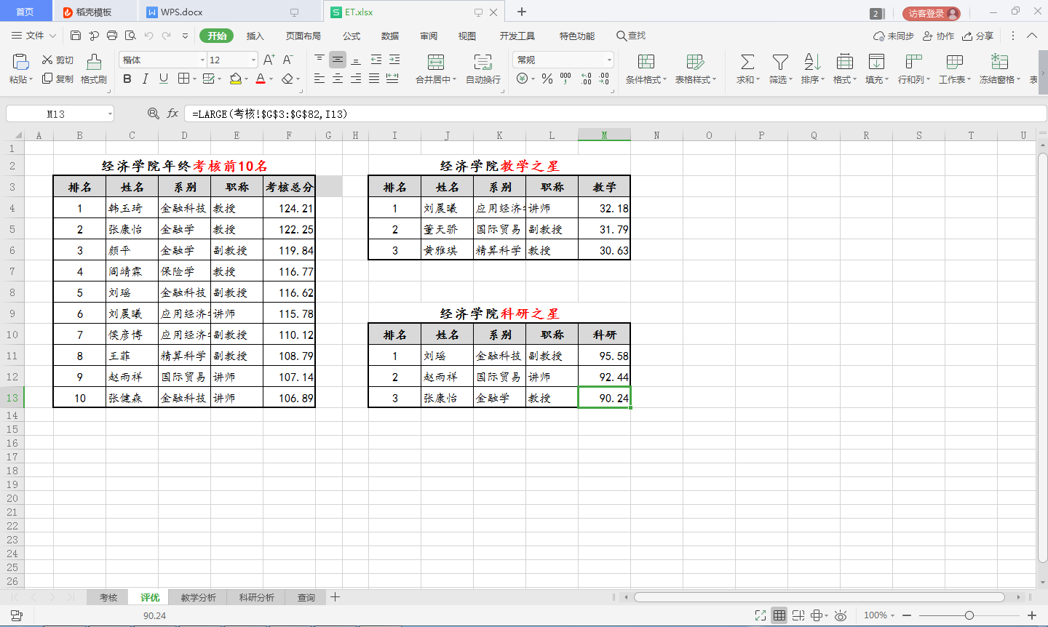Click the AutoSum (求和) sigma icon
This screenshot has height=627, width=1048.
click(747, 61)
